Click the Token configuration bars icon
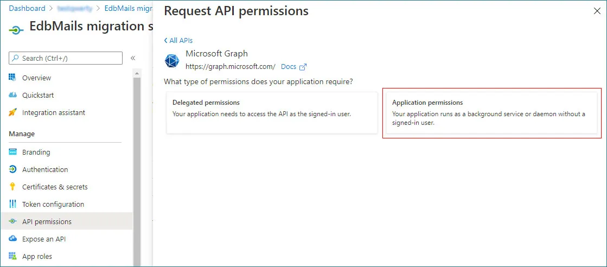 point(13,204)
